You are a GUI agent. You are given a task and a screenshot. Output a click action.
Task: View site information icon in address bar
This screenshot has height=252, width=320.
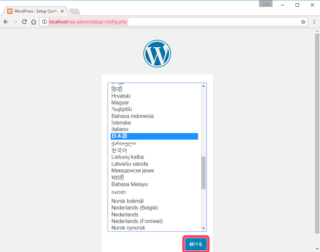(44, 22)
